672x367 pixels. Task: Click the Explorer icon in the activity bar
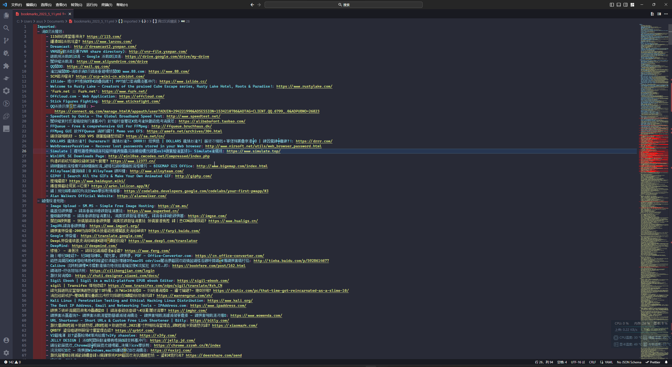click(6, 15)
